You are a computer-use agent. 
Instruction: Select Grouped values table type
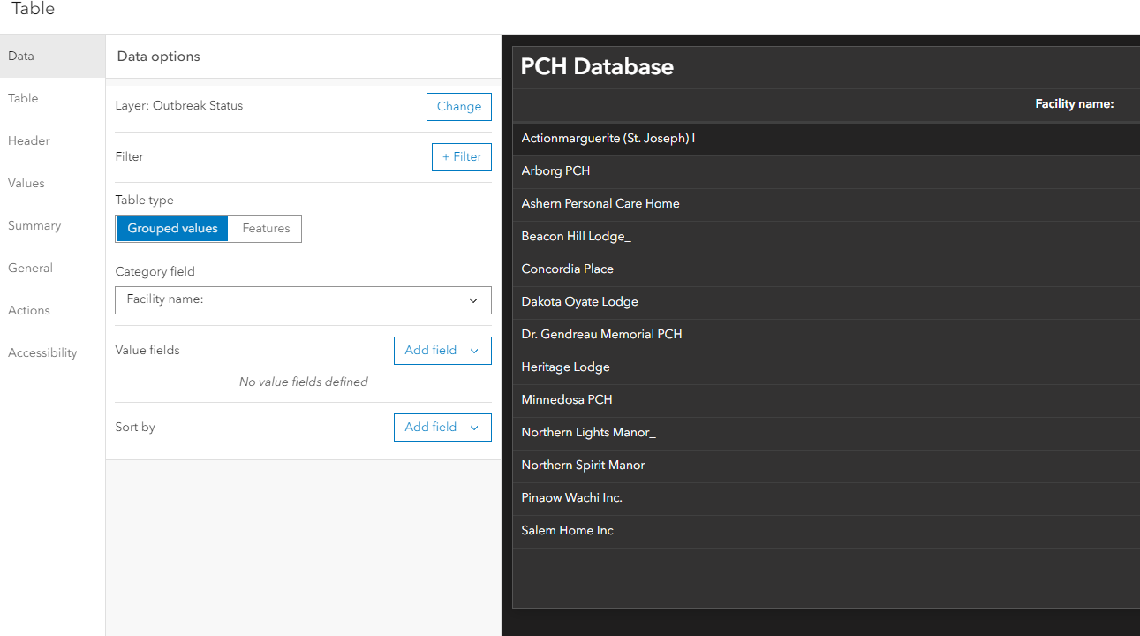click(x=172, y=228)
